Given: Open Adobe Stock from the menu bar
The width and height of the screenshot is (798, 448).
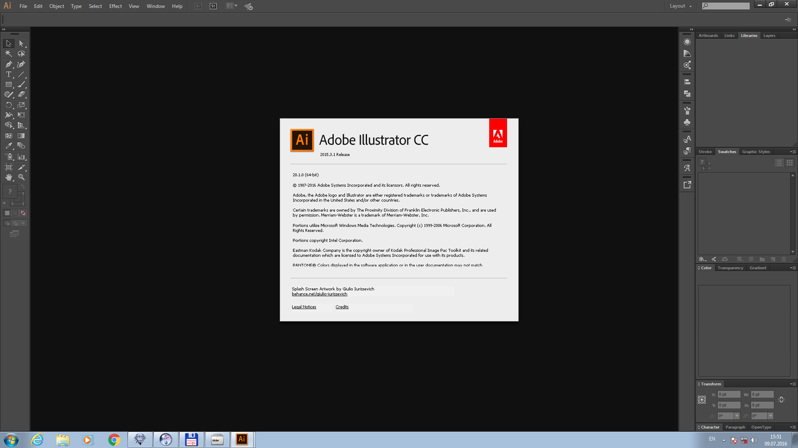Looking at the screenshot, I should 213,6.
